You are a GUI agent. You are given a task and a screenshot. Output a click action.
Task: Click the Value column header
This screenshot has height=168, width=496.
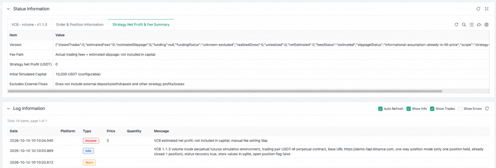click(x=60, y=35)
